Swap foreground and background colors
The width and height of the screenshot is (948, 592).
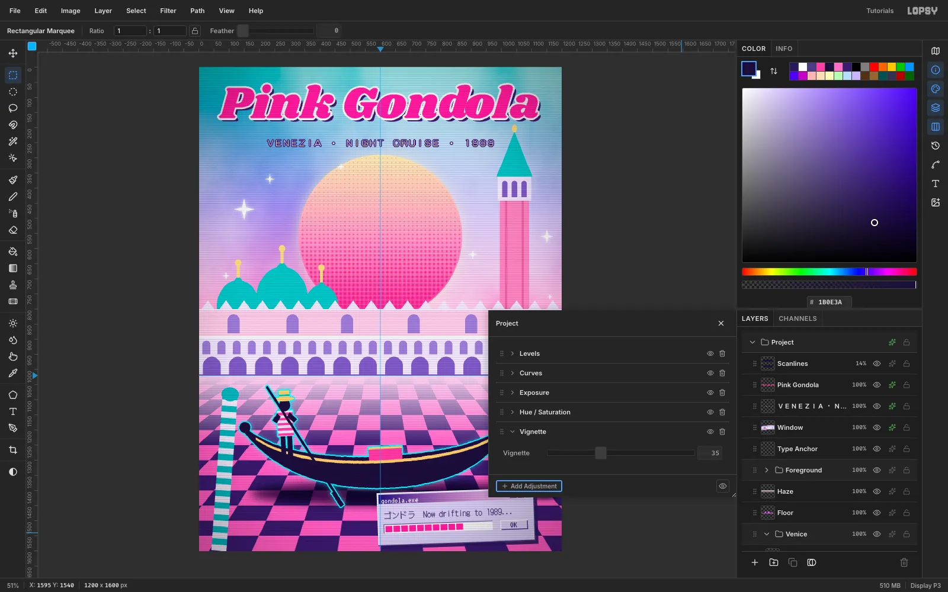coord(774,71)
